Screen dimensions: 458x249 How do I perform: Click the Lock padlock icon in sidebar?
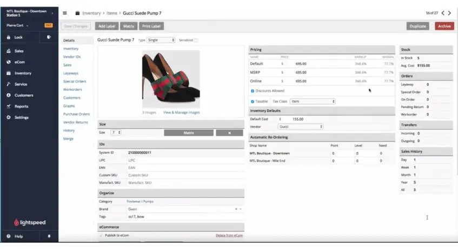click(x=9, y=37)
